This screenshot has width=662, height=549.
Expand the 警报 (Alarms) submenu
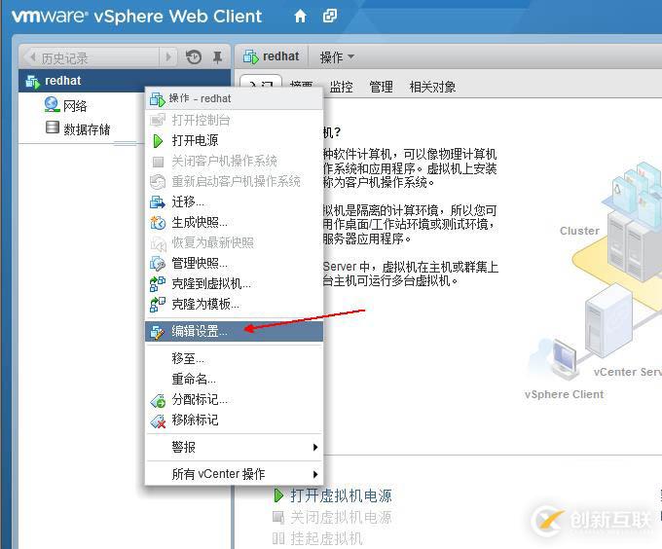(235, 448)
